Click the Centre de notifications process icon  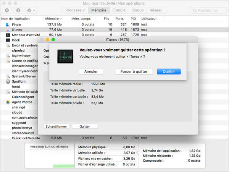(x=8, y=61)
